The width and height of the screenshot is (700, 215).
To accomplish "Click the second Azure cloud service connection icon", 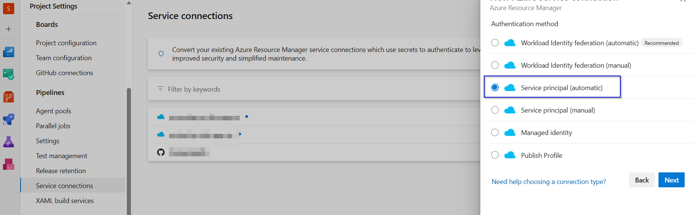I will point(161,134).
